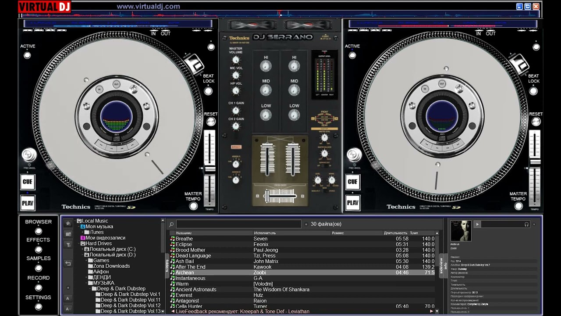Collapse the МУЗЫКА folder
The width and height of the screenshot is (561, 316).
click(x=86, y=283)
